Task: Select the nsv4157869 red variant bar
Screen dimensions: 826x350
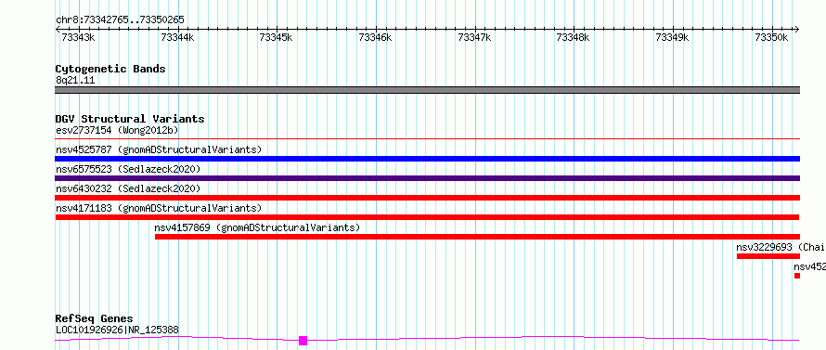Action: coord(477,237)
